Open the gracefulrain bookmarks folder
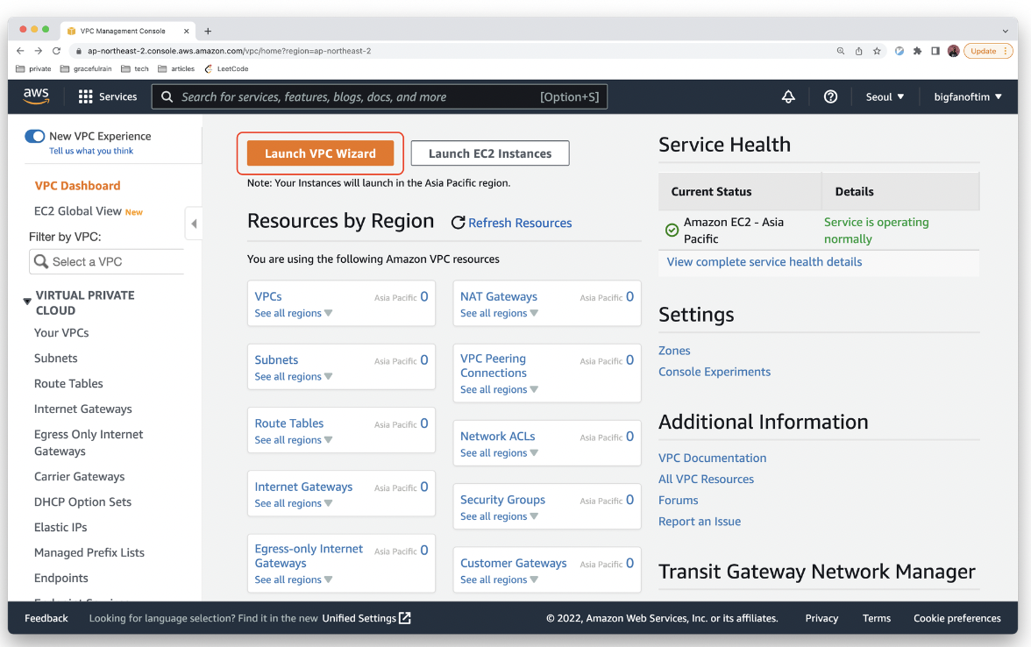The image size is (1031, 647). point(86,68)
